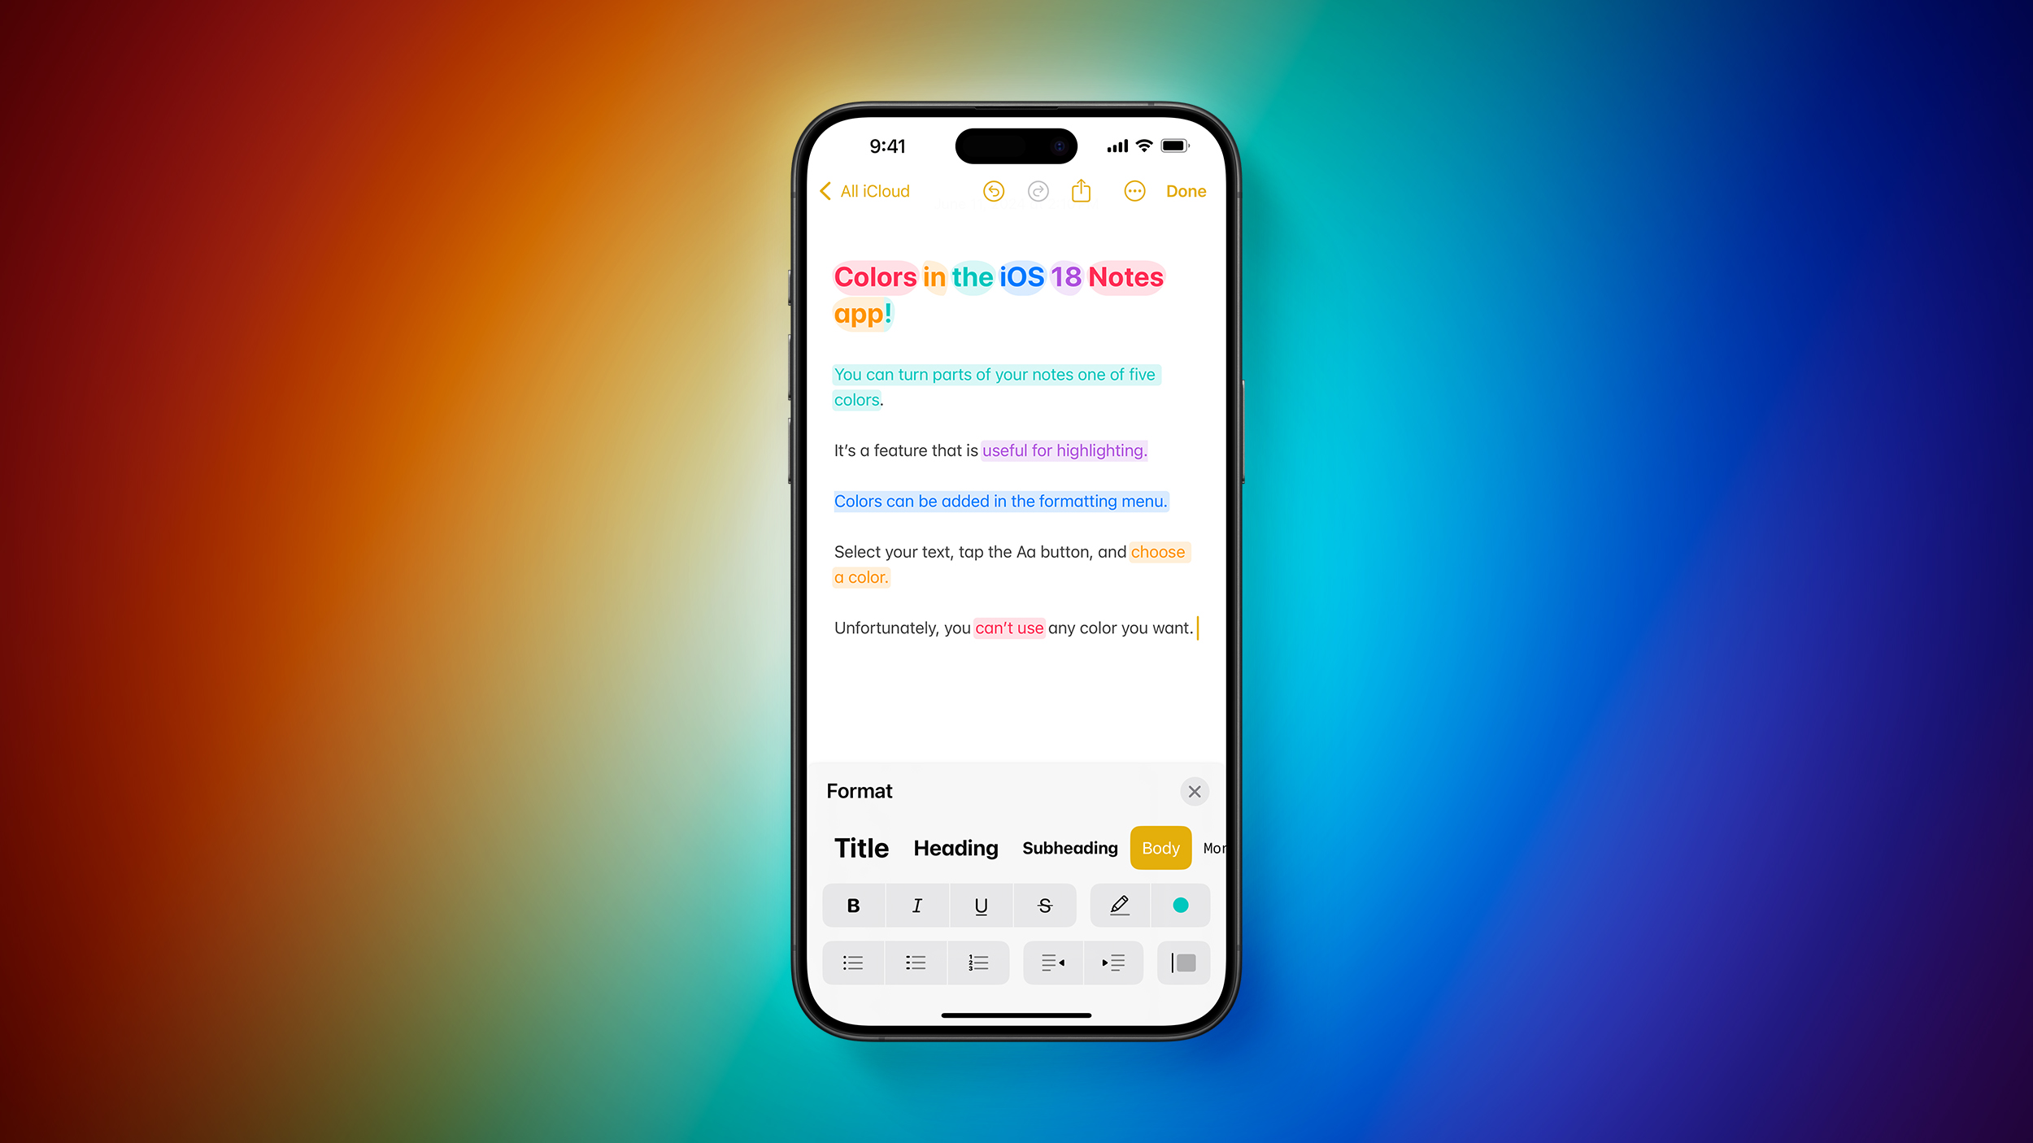Tap More text styles expander
The image size is (2033, 1143).
(1211, 847)
